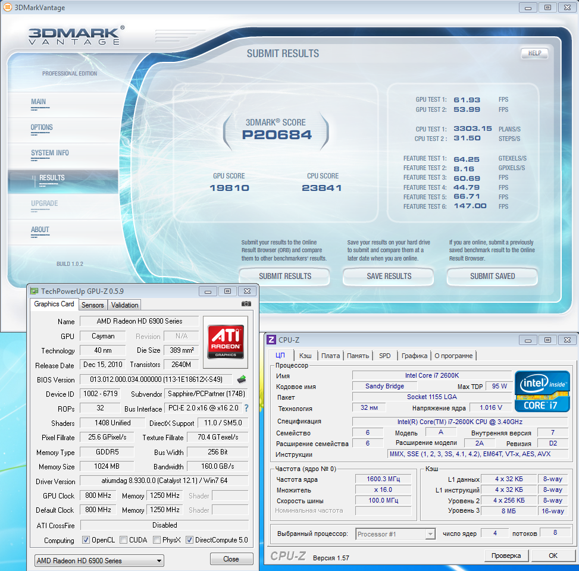Viewport: 579px width, 571px height.
Task: Click the P20684 3DMark score
Action: point(277,135)
